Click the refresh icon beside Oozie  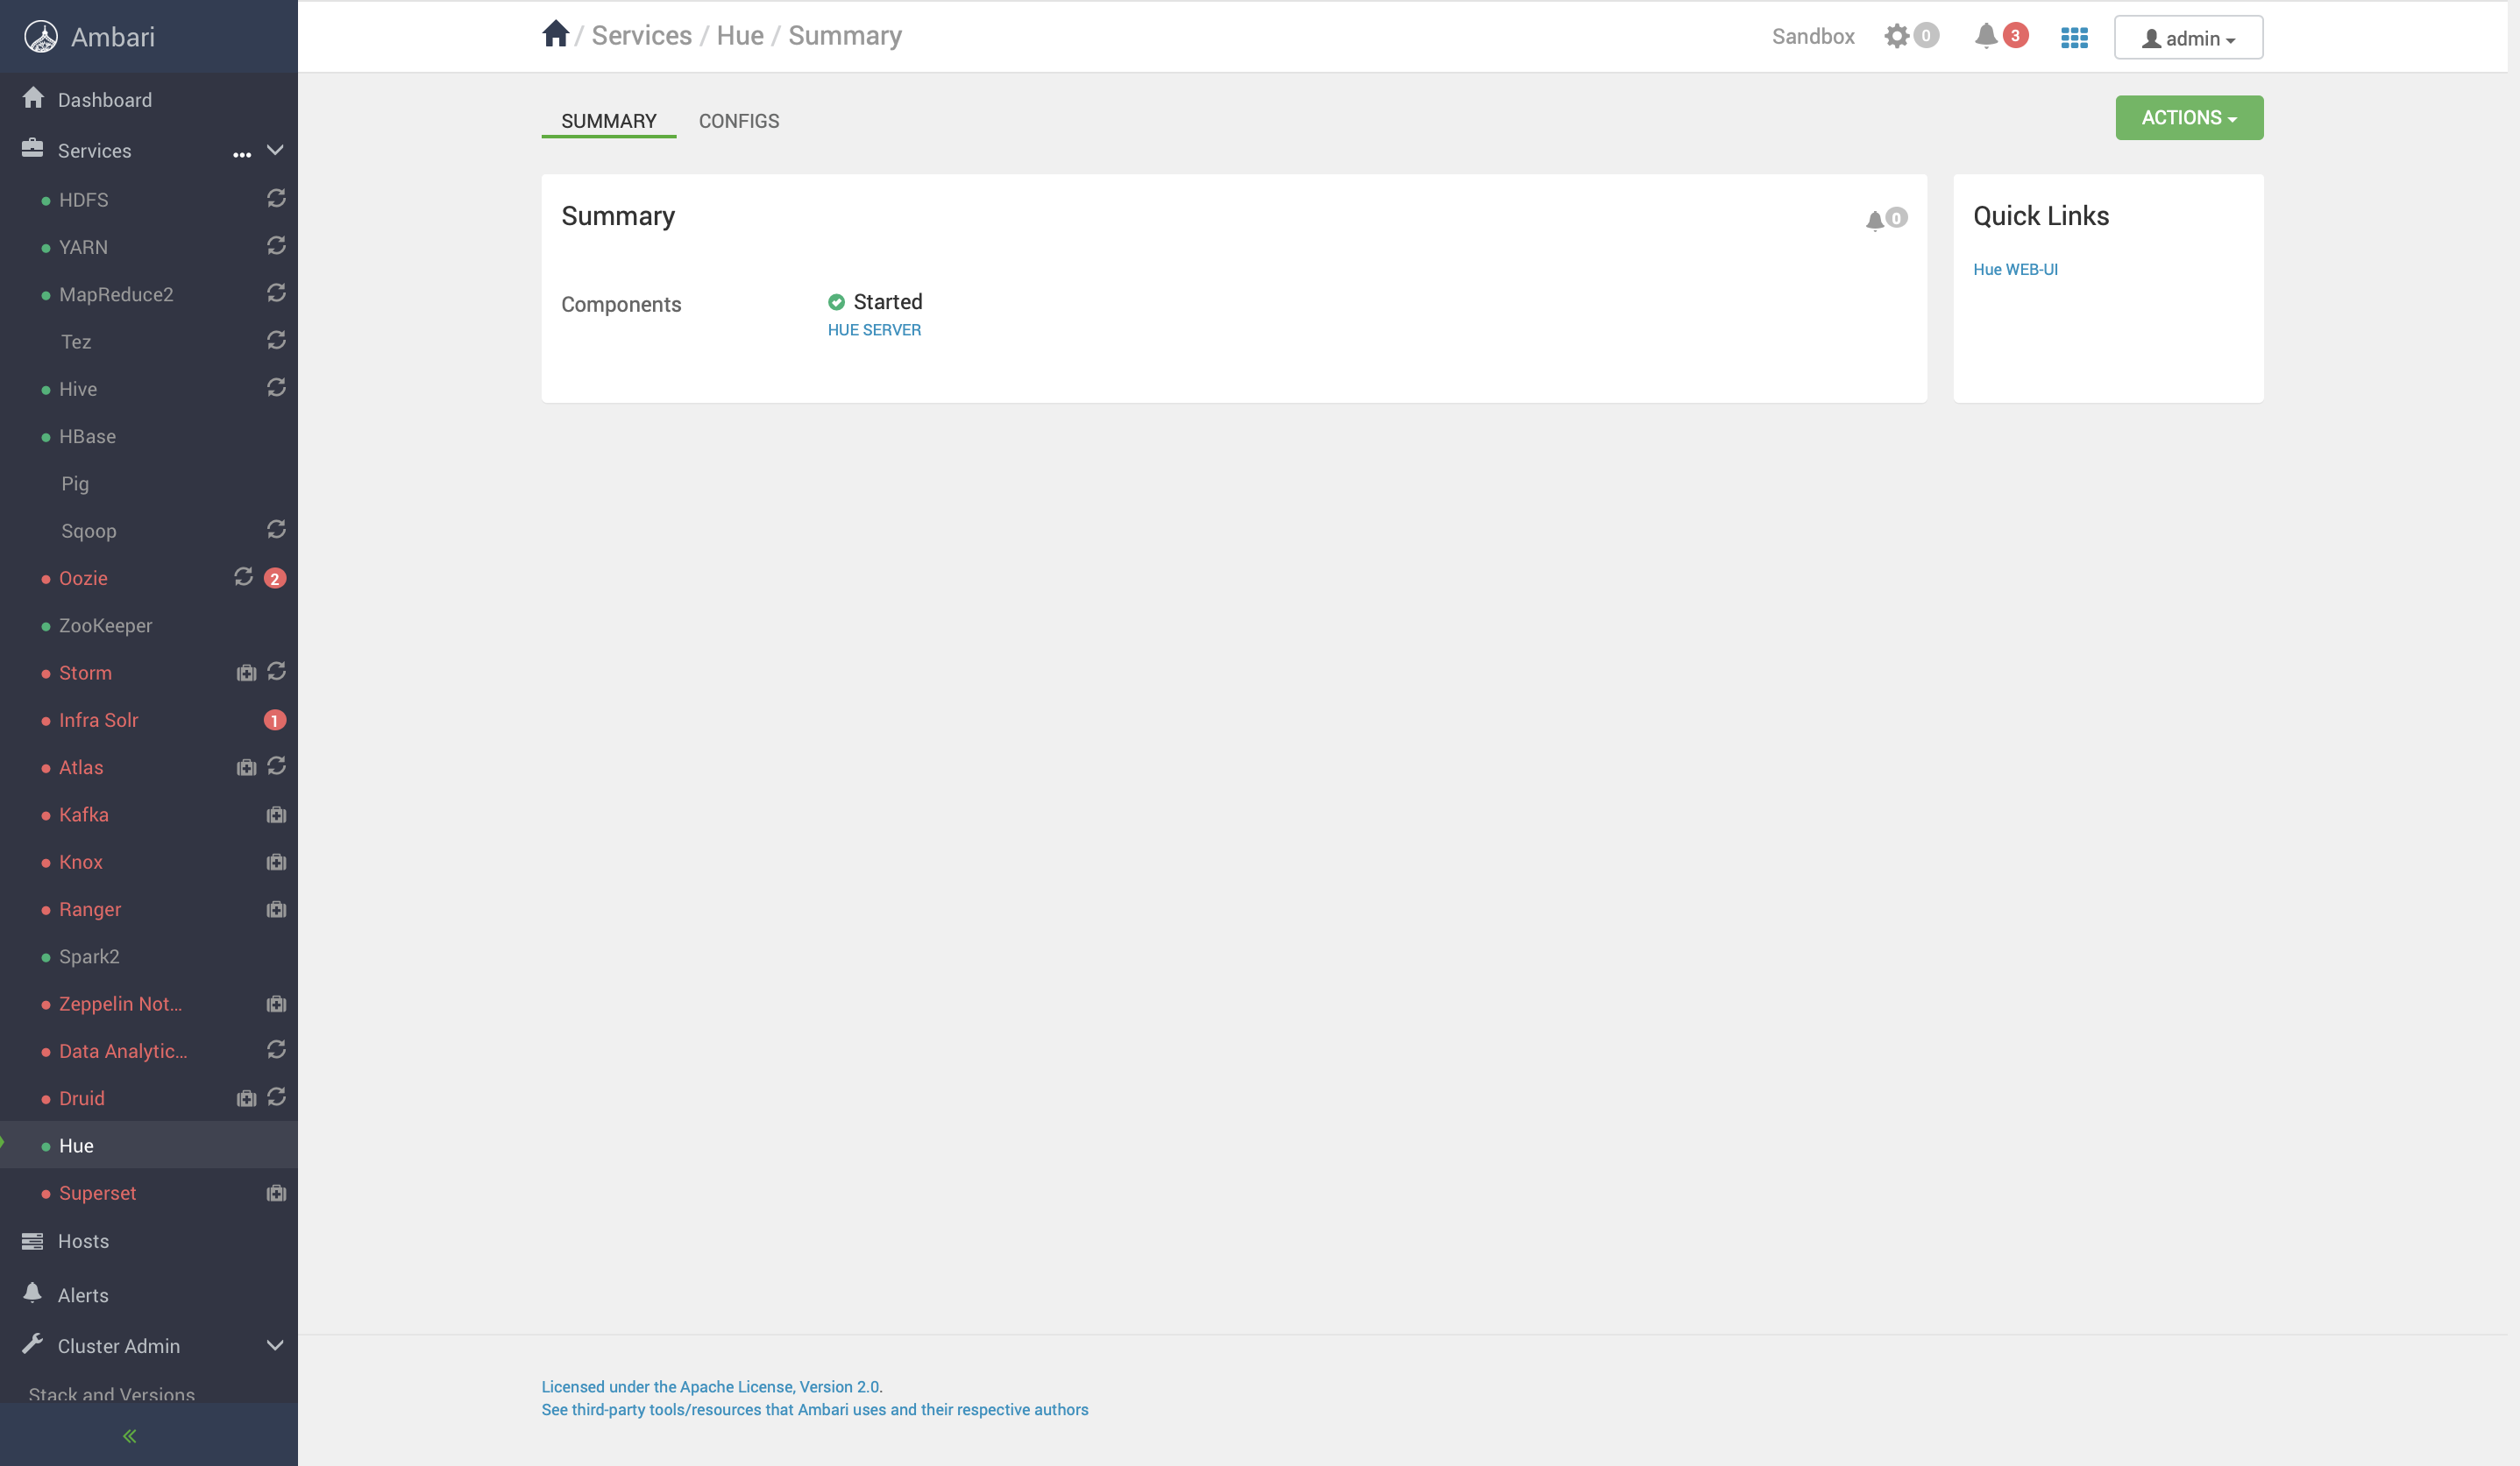tap(242, 576)
